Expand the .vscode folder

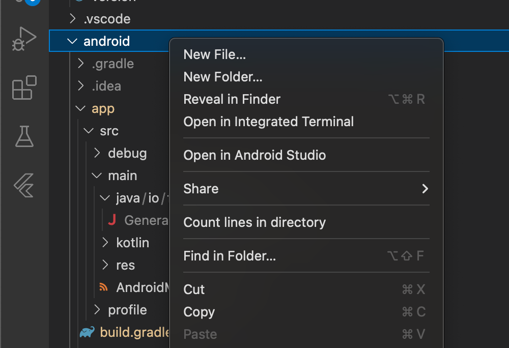pyautogui.click(x=72, y=18)
